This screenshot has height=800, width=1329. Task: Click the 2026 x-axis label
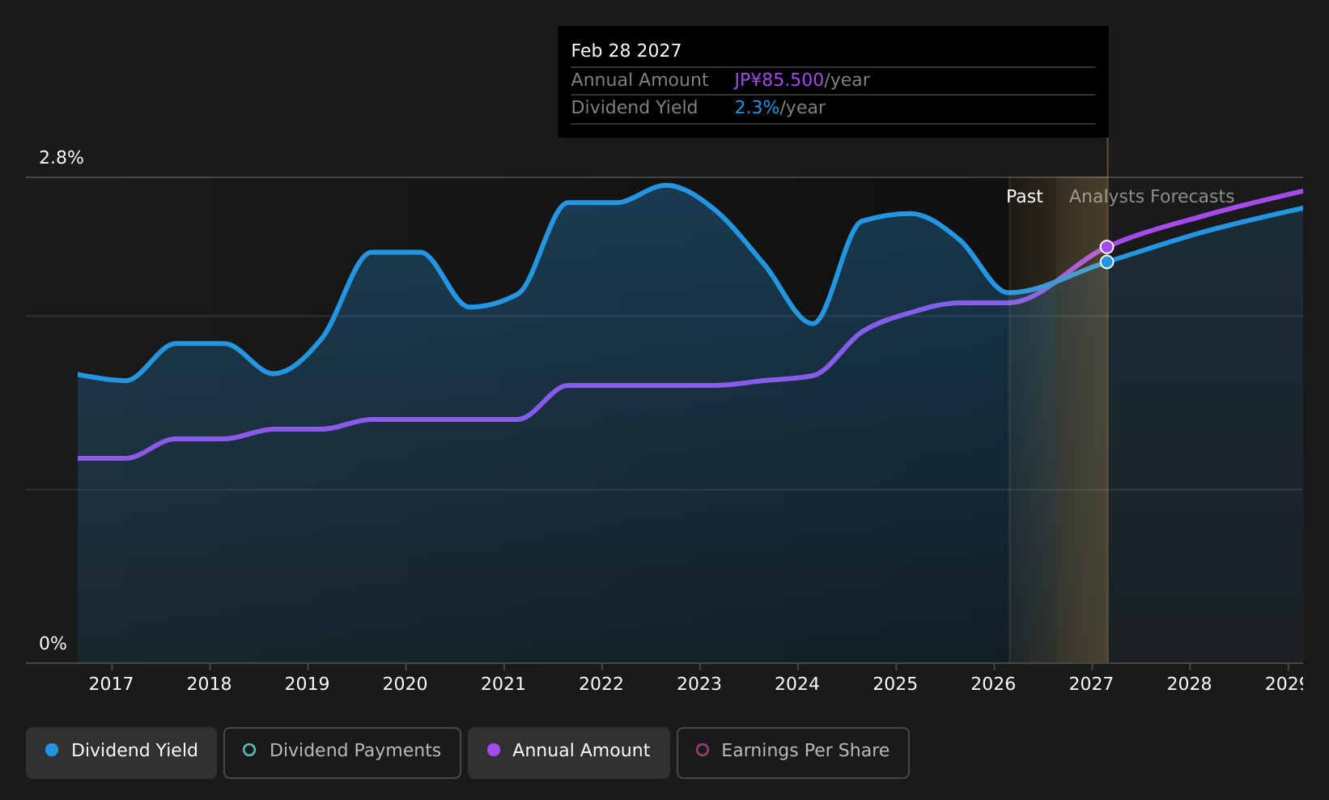993,684
